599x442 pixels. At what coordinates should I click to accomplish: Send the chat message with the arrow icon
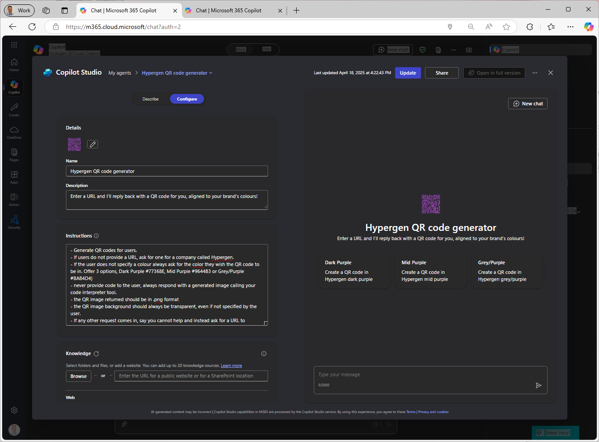point(538,385)
